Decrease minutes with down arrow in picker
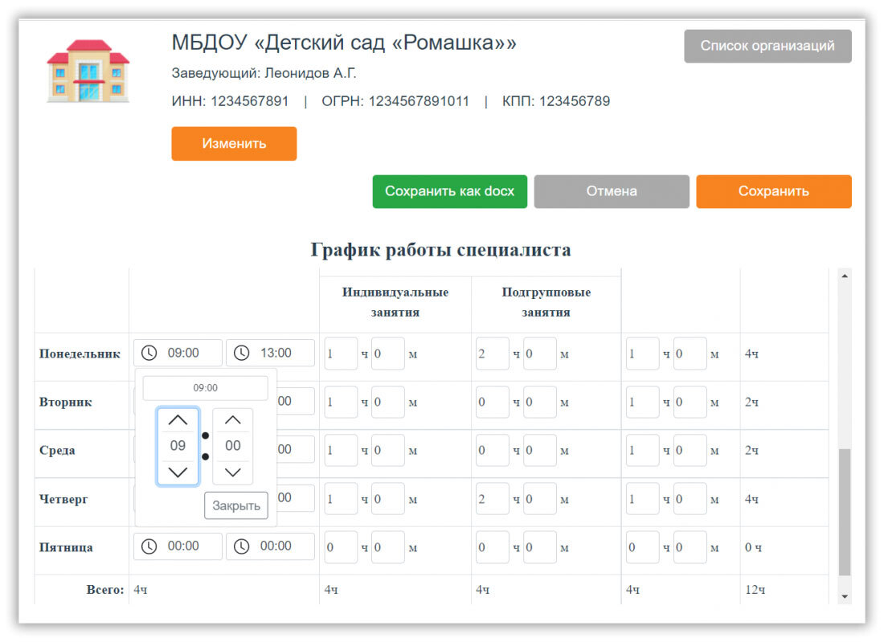 coord(232,472)
